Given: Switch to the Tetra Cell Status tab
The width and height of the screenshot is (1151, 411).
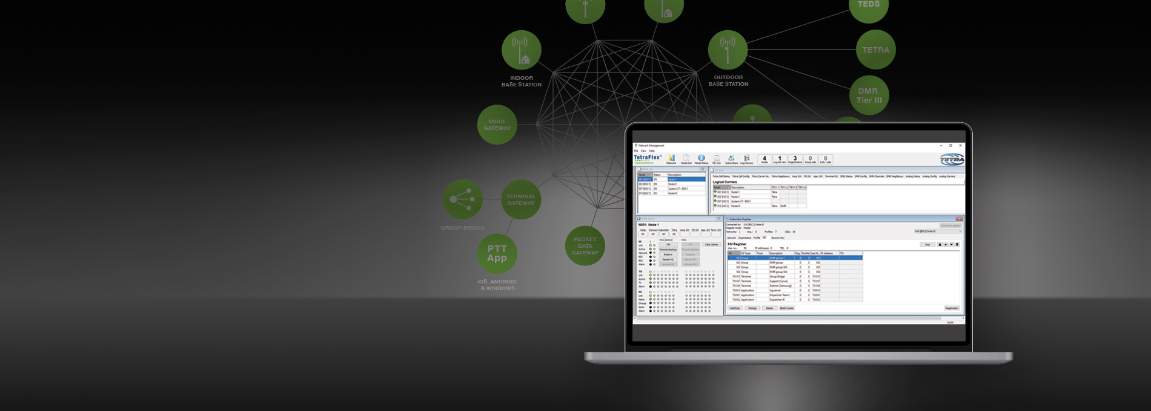Looking at the screenshot, I should pos(721,176).
